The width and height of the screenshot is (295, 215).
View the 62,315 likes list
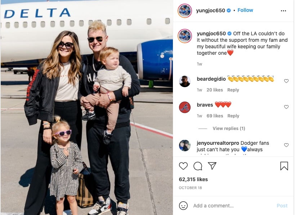(x=193, y=179)
